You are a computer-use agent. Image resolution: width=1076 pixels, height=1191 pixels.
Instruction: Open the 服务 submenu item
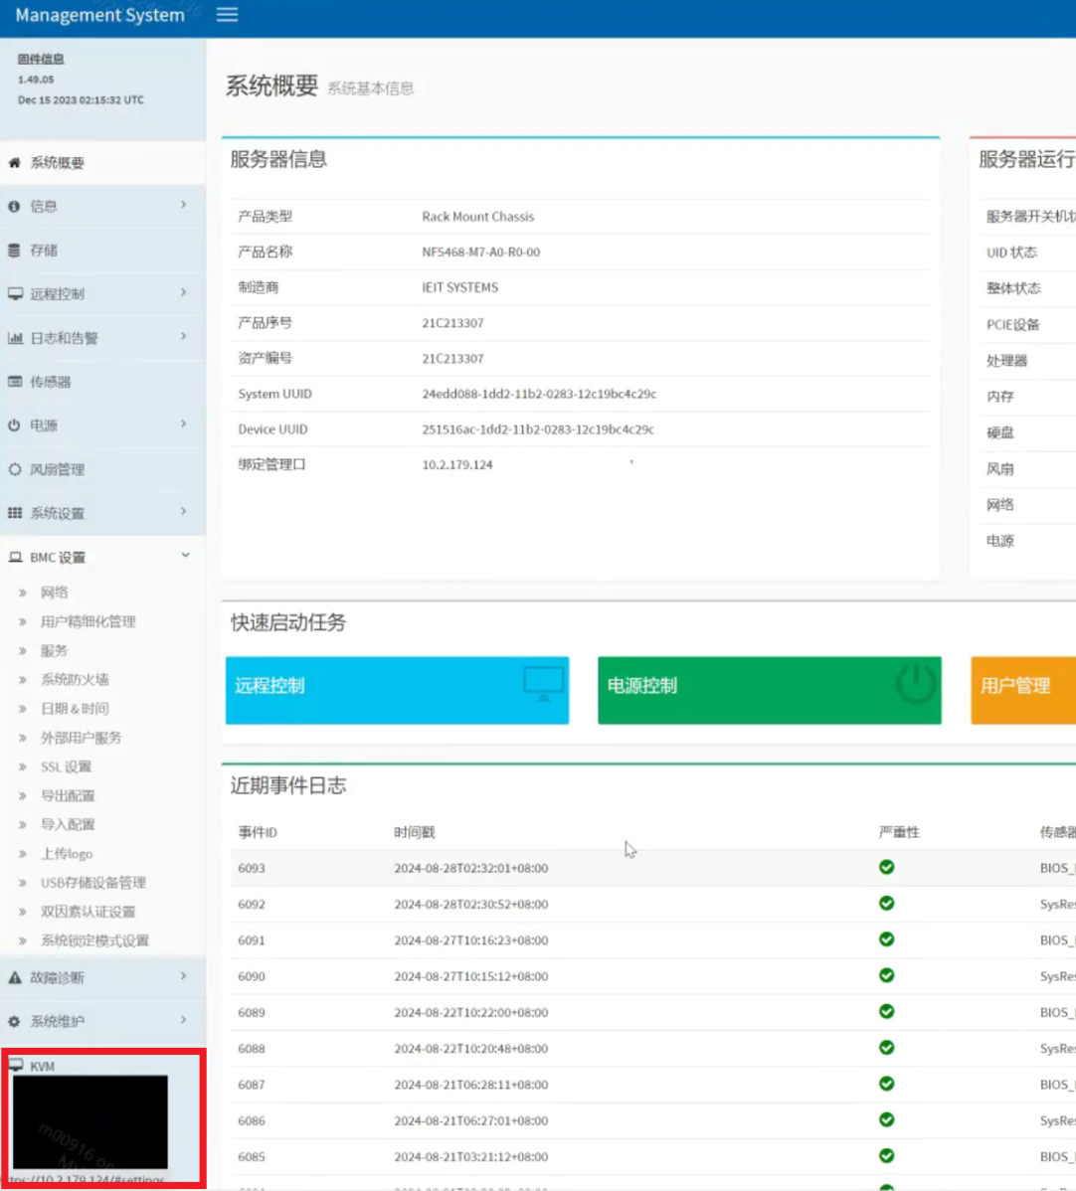54,651
